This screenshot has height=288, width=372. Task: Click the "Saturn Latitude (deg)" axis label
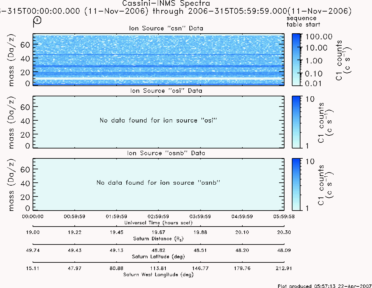158,257
